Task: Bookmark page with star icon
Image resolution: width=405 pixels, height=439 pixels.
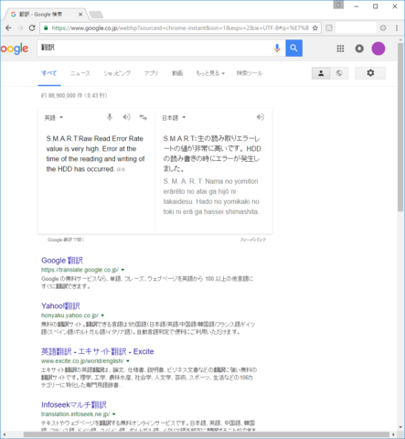Action: [315, 28]
